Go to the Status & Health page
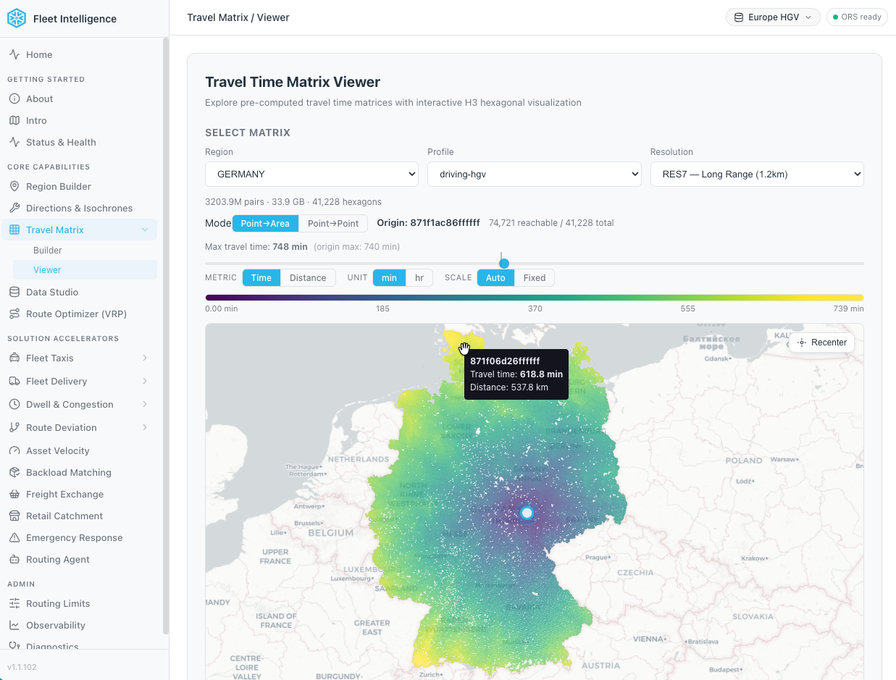 tap(61, 142)
